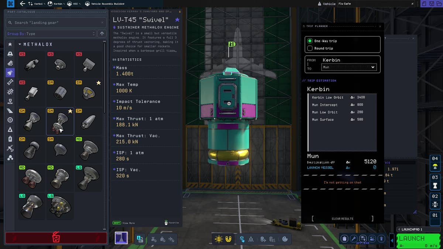The height and width of the screenshot is (249, 443).
Task: Click the cookie-shaped toolbar icon
Action: tap(285, 239)
